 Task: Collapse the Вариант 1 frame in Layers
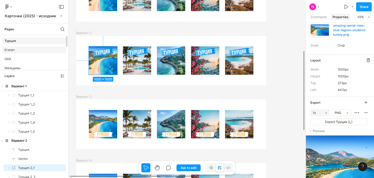click(x=2, y=86)
